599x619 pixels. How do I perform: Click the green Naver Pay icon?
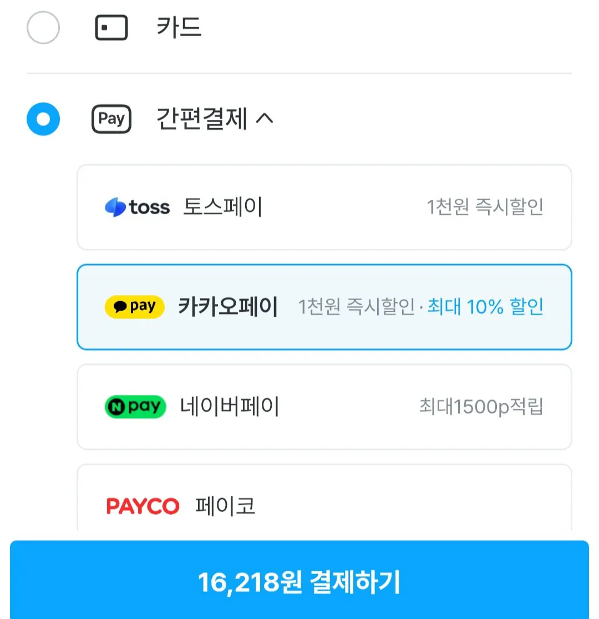(135, 407)
